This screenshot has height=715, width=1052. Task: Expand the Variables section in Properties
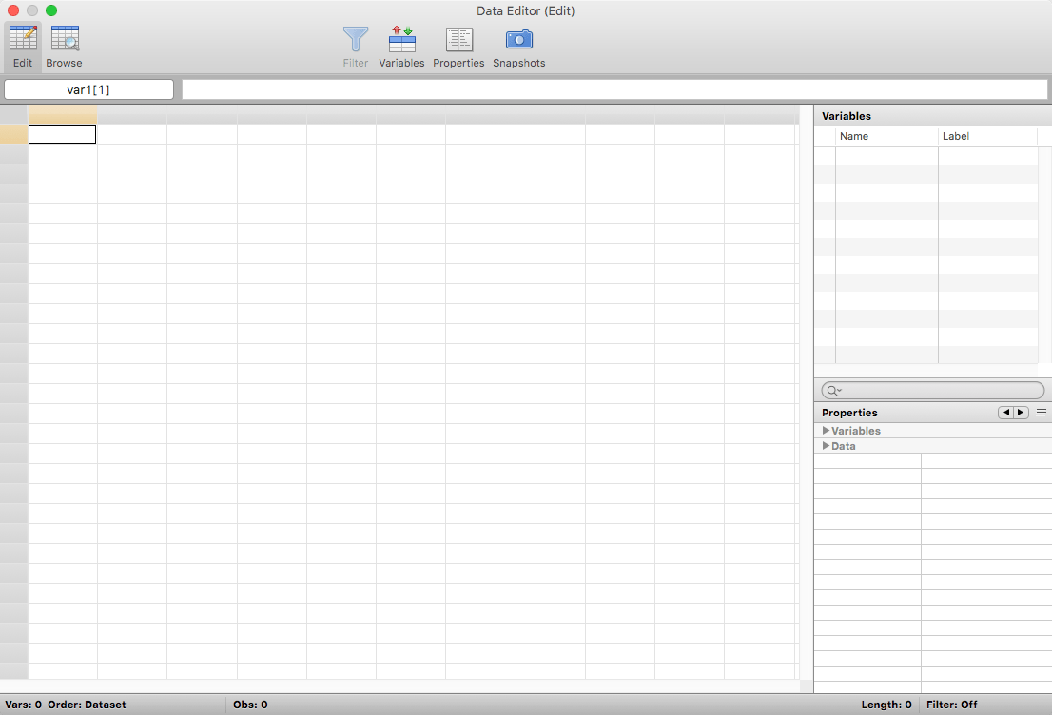tap(826, 431)
